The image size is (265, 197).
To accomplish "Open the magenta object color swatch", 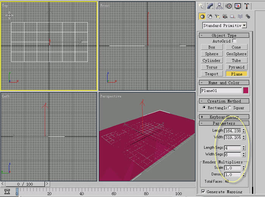I will 246,90.
